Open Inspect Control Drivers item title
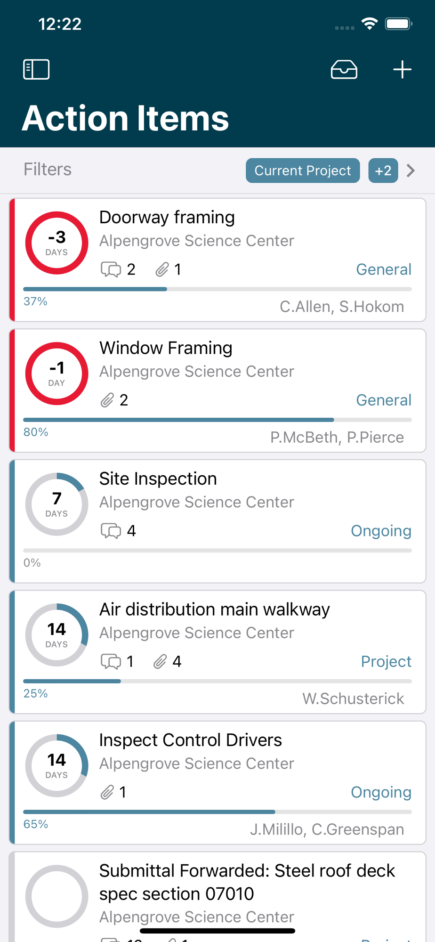Viewport: 435px width, 942px height. (x=190, y=740)
